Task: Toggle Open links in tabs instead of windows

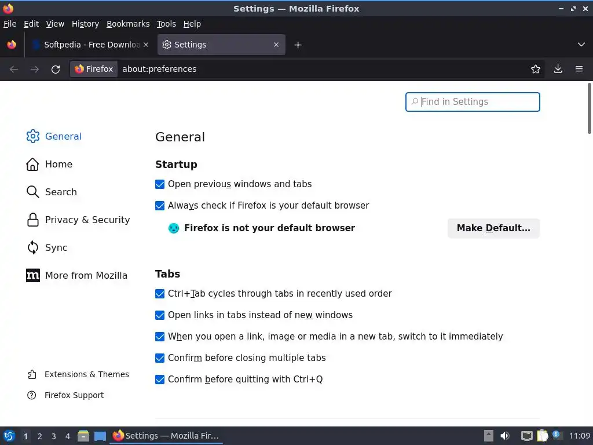Action: point(160,315)
